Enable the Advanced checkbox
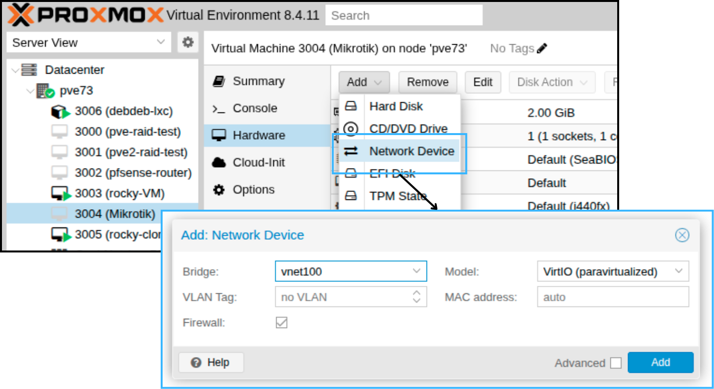Screen dimensions: 714x389 616,363
